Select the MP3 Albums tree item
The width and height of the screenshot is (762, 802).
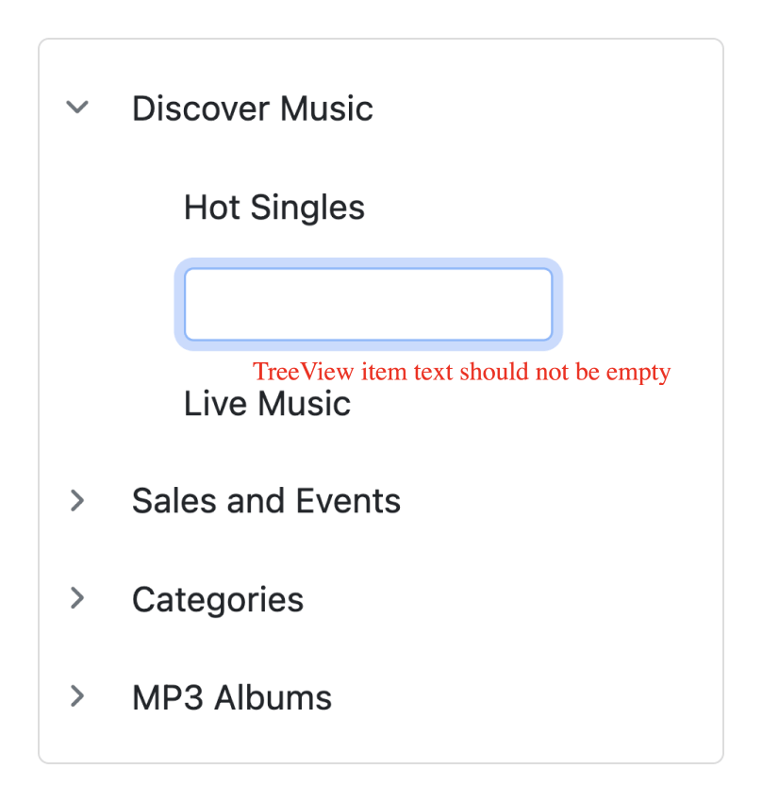pyautogui.click(x=231, y=696)
